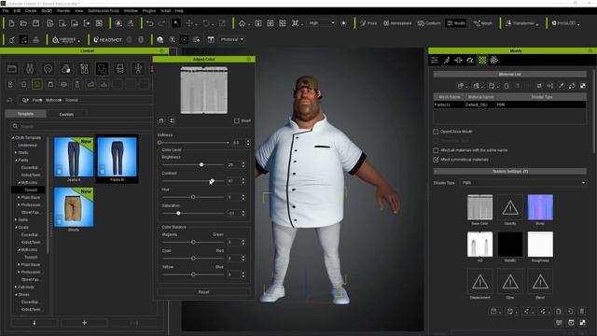Click the plus add button under Content
Screen dimensions: 597x336
tap(84, 323)
